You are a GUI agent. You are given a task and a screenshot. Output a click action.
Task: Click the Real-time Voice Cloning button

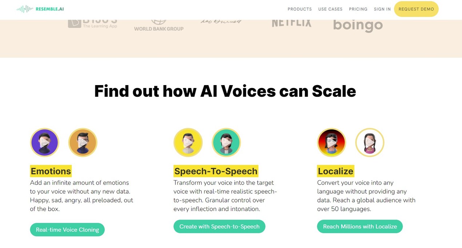point(67,230)
